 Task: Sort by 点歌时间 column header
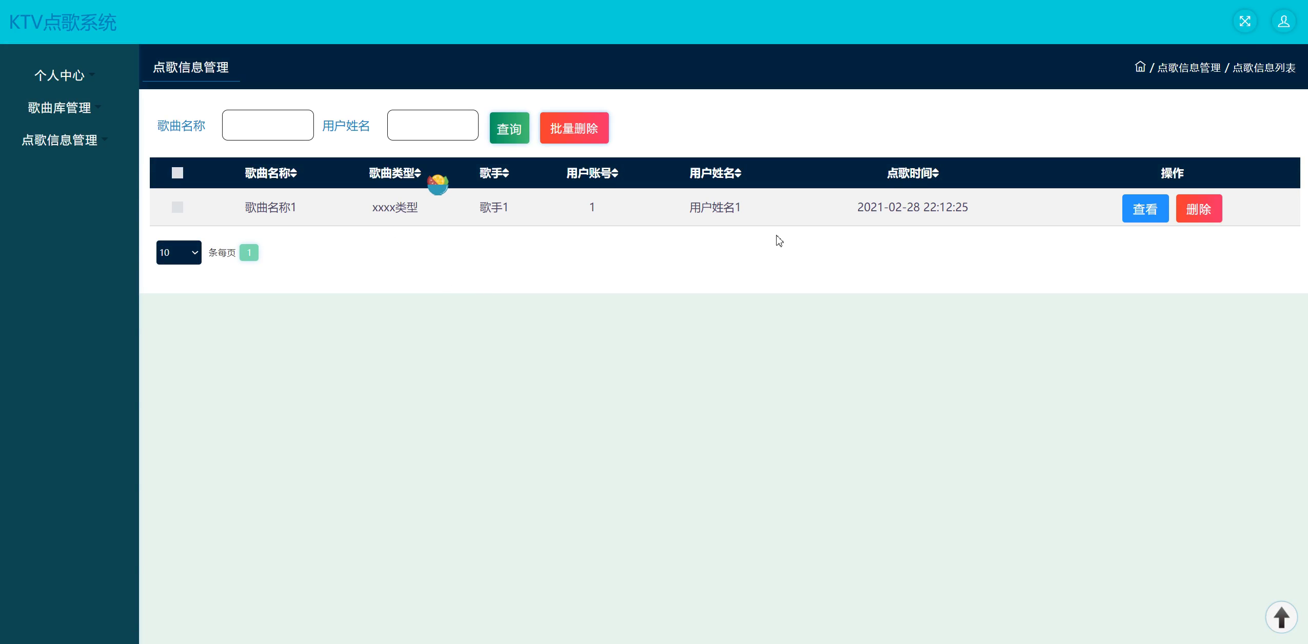point(913,173)
